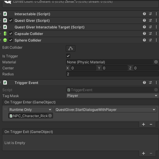Screen dimensions: 159x159
Task: Open presets for Quest Giver script
Action: tap(150, 20)
